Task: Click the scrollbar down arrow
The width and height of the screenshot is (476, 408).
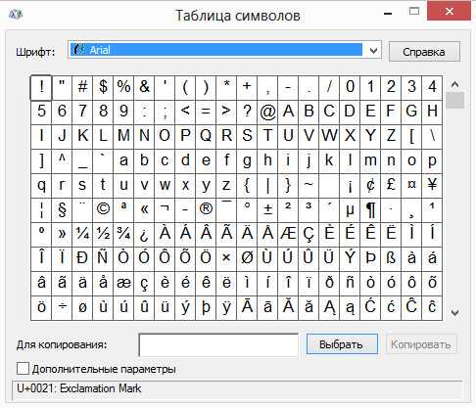Action: click(454, 313)
